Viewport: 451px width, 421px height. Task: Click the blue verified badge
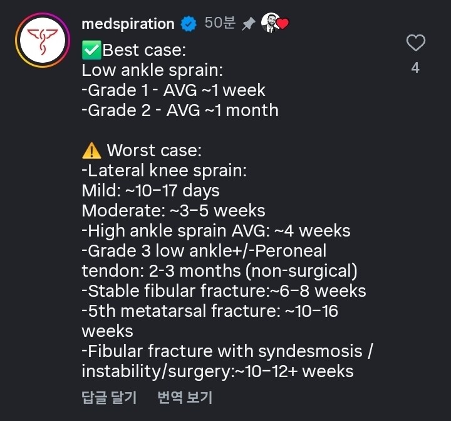(x=188, y=24)
